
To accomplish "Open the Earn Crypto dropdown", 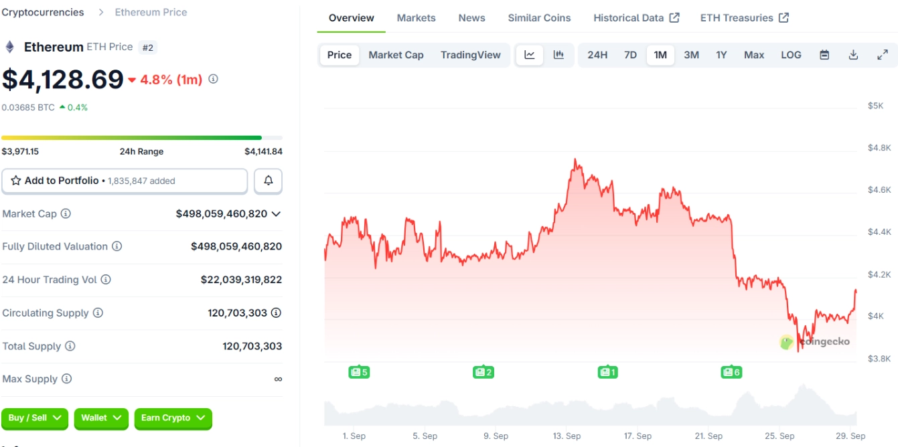I will 173,418.
